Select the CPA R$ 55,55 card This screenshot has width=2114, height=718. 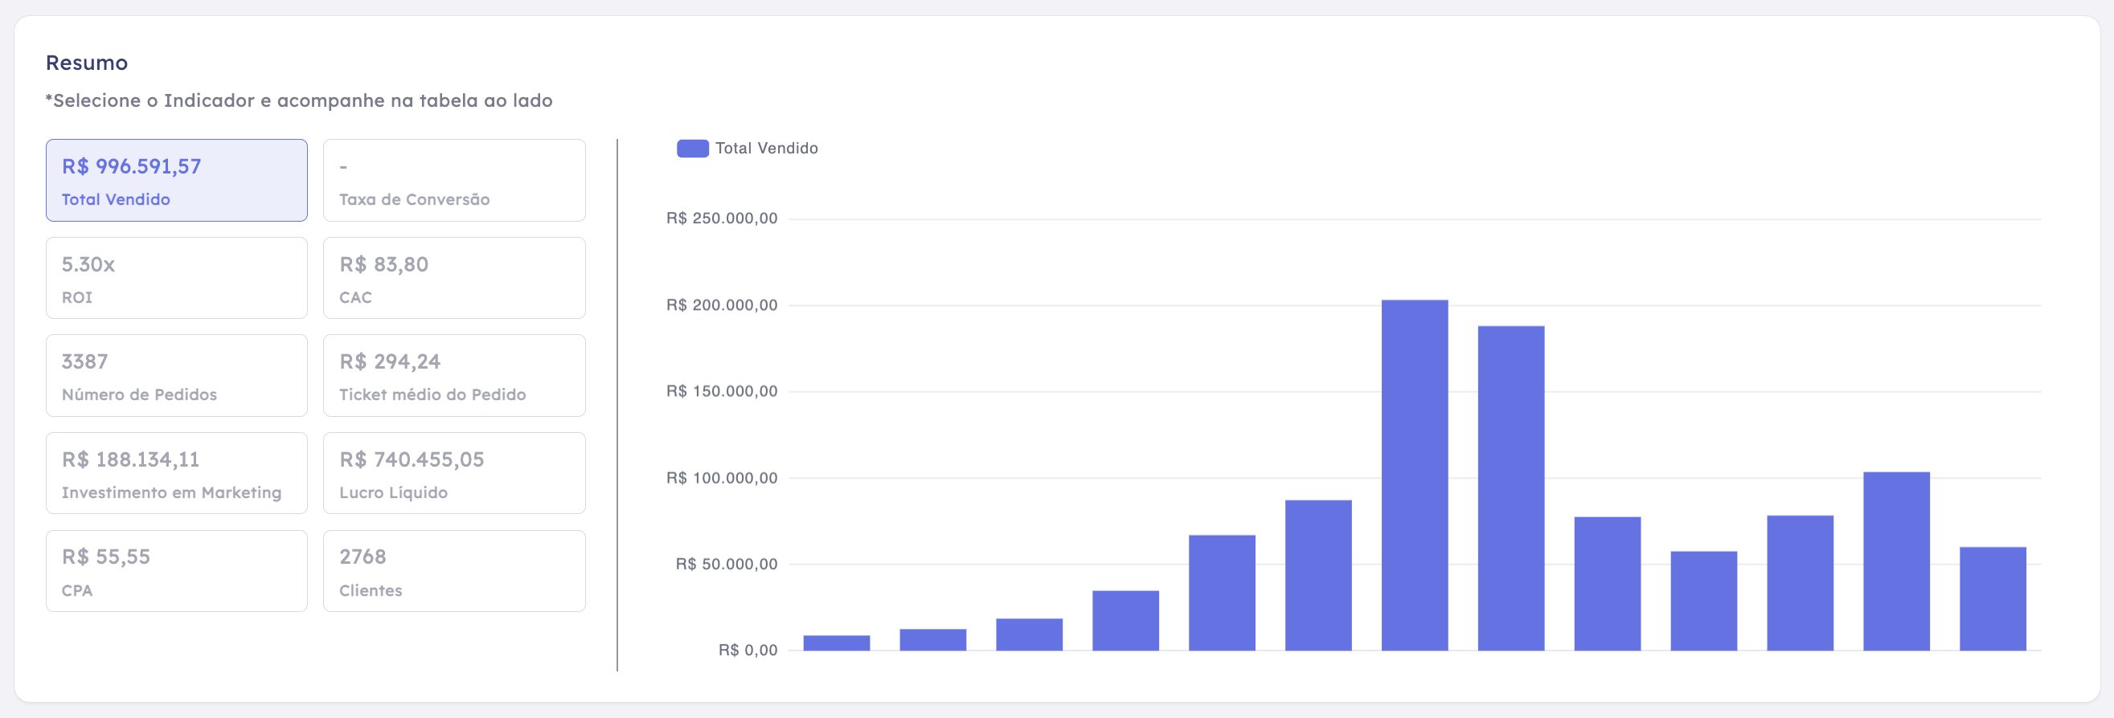click(177, 570)
